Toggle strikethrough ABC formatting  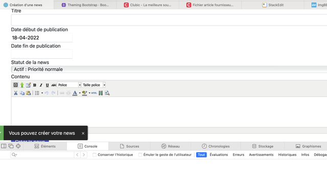point(54,85)
